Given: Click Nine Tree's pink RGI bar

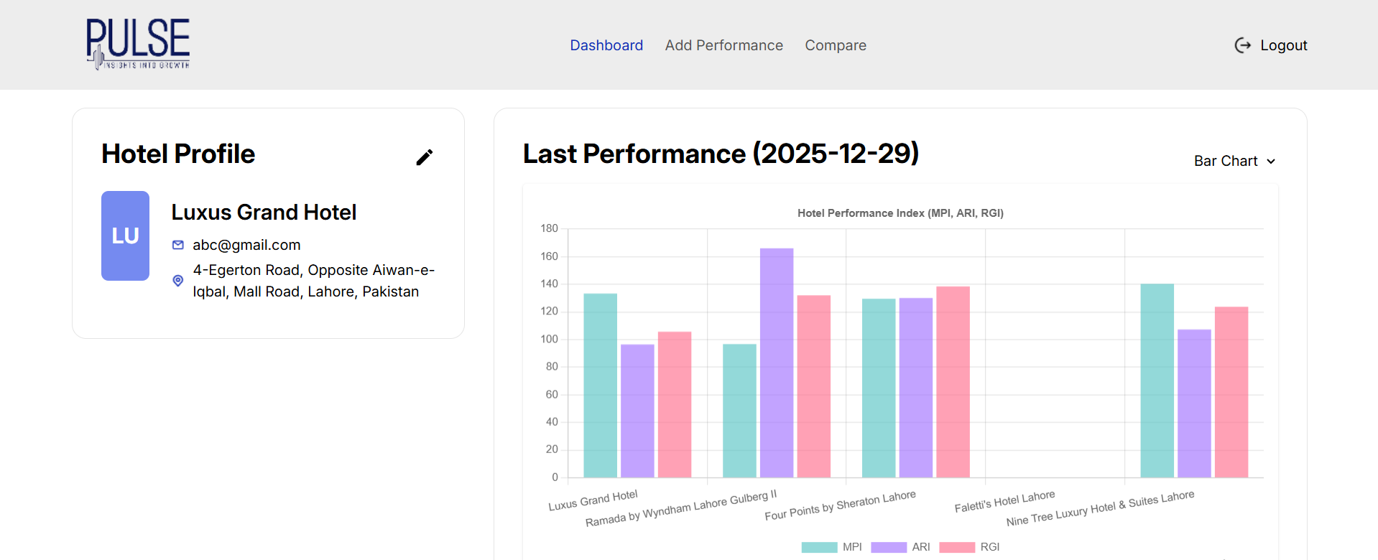Looking at the screenshot, I should coord(1231,392).
